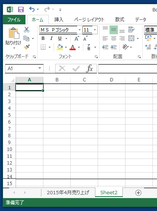
Task: Click the Decrease Indent icon
Action: 105,47
